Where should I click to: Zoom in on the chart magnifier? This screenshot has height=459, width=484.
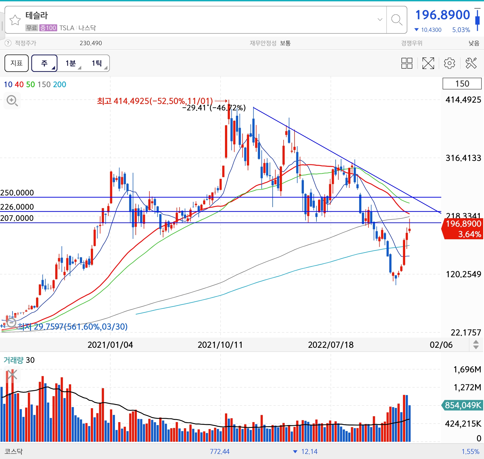coord(12,101)
